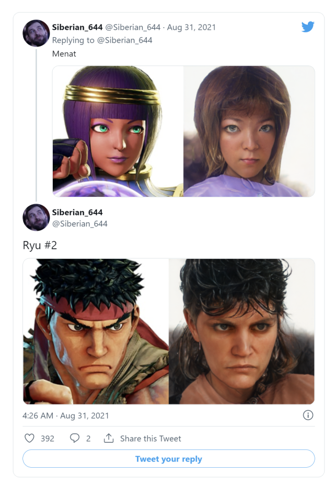Click the blue Twitter bird logo
Image resolution: width=335 pixels, height=486 pixels.
point(308,27)
